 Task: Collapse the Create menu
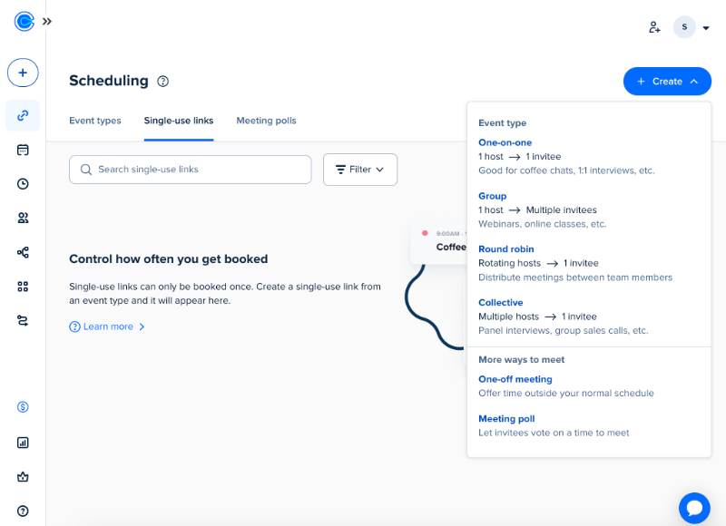667,81
